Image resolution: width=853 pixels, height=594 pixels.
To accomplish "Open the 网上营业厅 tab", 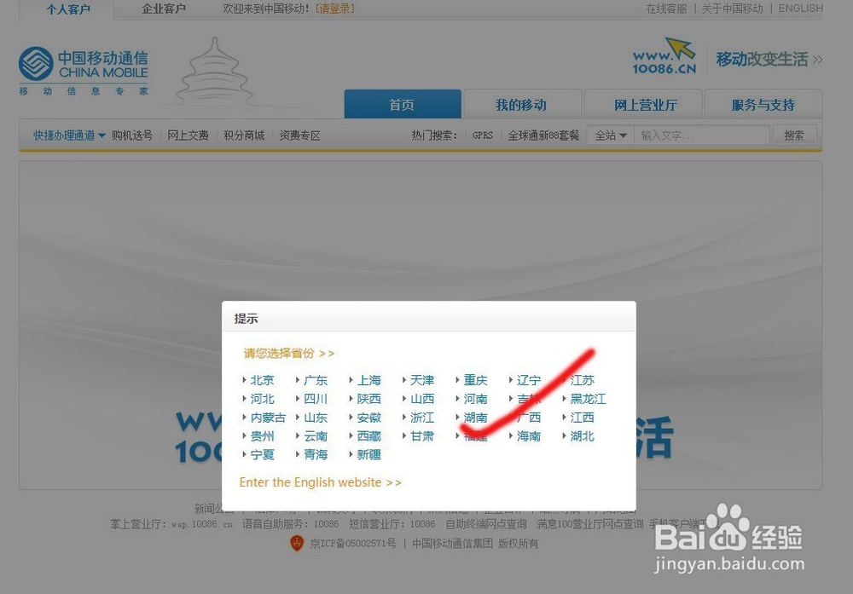I will tap(645, 104).
